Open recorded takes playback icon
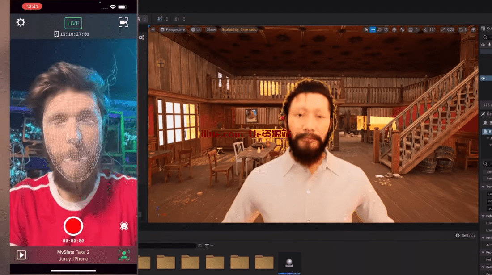 click(21, 255)
